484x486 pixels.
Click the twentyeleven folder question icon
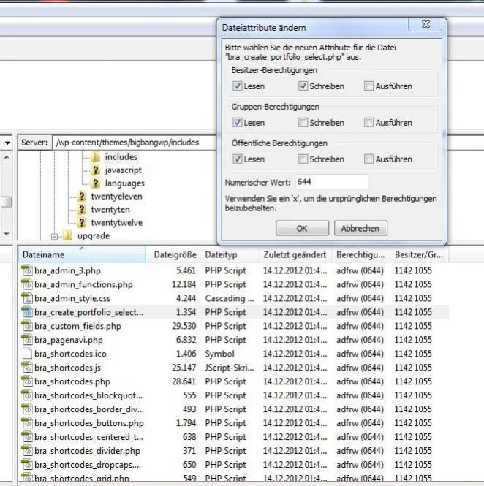pyautogui.click(x=81, y=196)
